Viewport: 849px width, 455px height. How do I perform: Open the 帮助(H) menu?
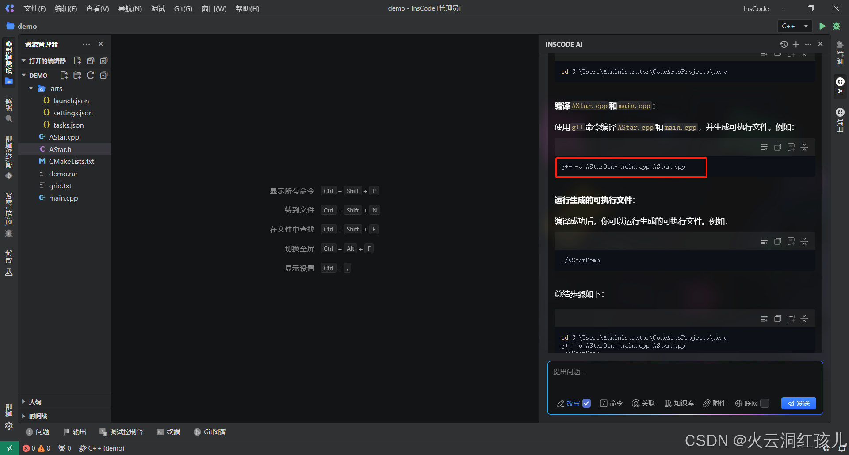(247, 8)
